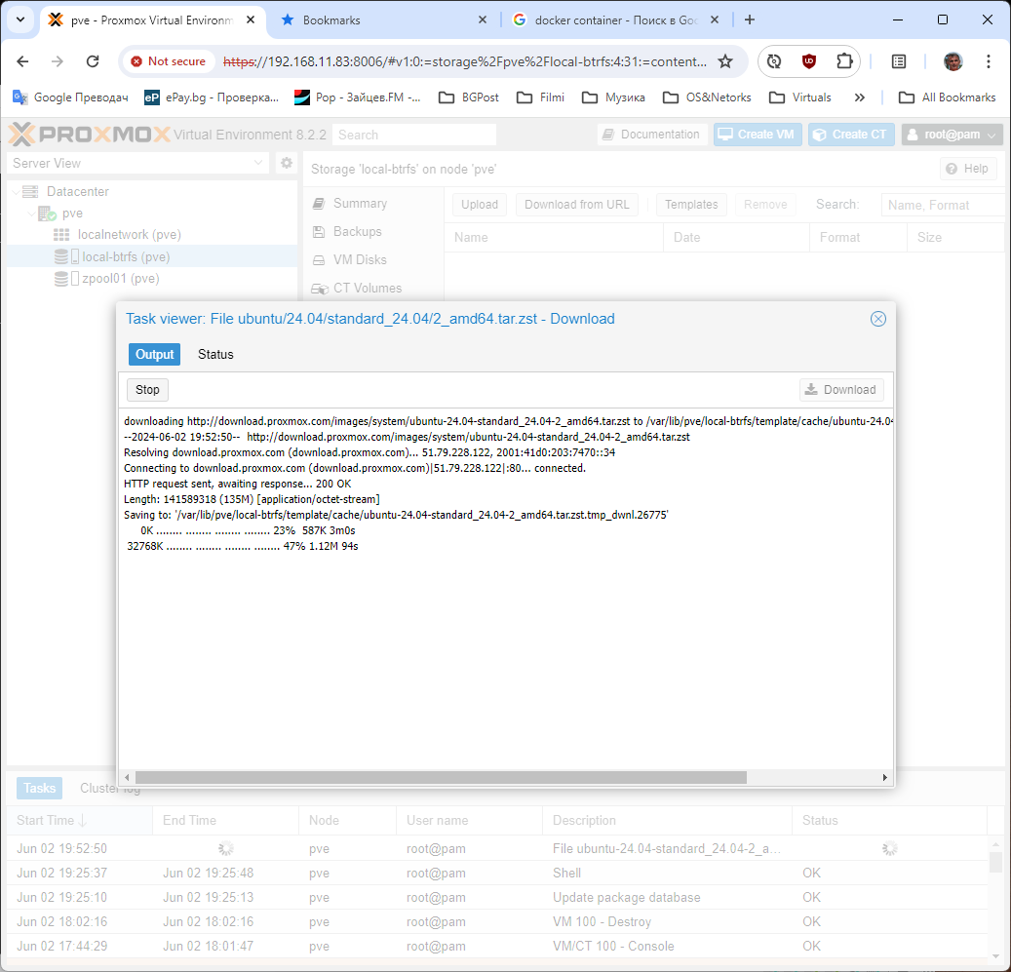Screen dimensions: 1011x972
Task: Sort by the Name column header
Action: coord(553,237)
